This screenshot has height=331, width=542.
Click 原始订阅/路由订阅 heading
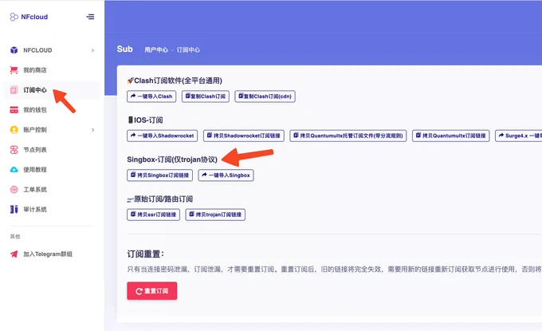pyautogui.click(x=160, y=199)
